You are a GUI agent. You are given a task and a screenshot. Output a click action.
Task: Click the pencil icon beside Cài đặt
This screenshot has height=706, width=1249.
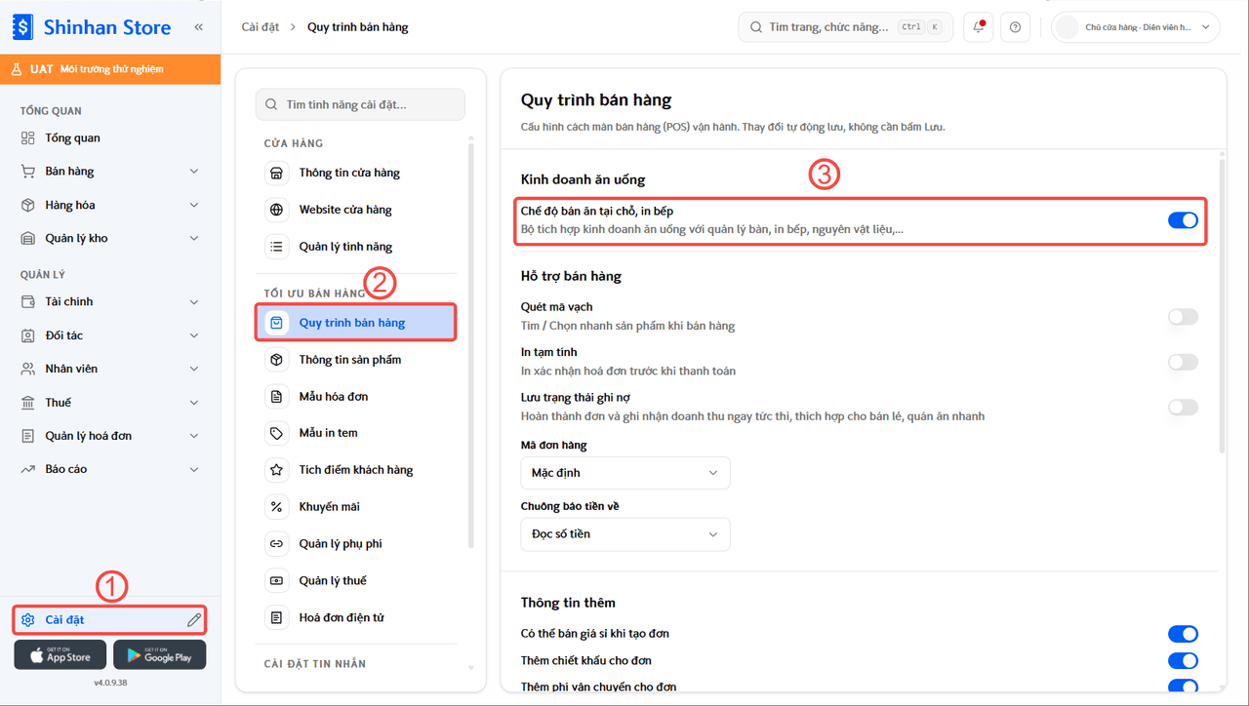pos(194,620)
